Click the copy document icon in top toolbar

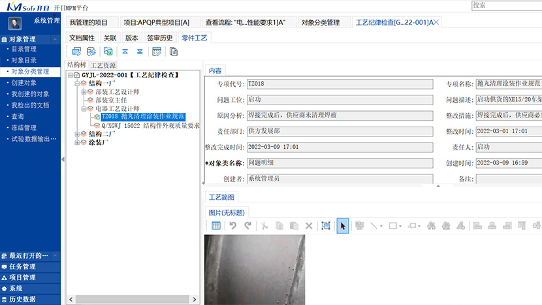coord(174,52)
